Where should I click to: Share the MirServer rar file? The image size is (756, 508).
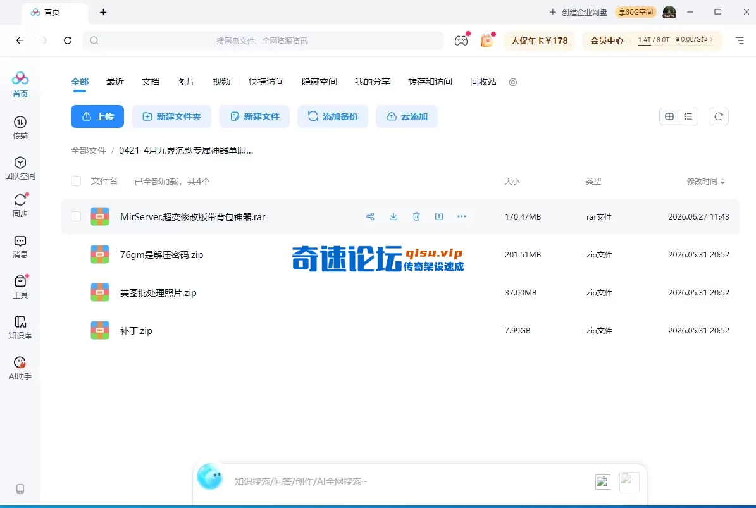[x=370, y=216]
